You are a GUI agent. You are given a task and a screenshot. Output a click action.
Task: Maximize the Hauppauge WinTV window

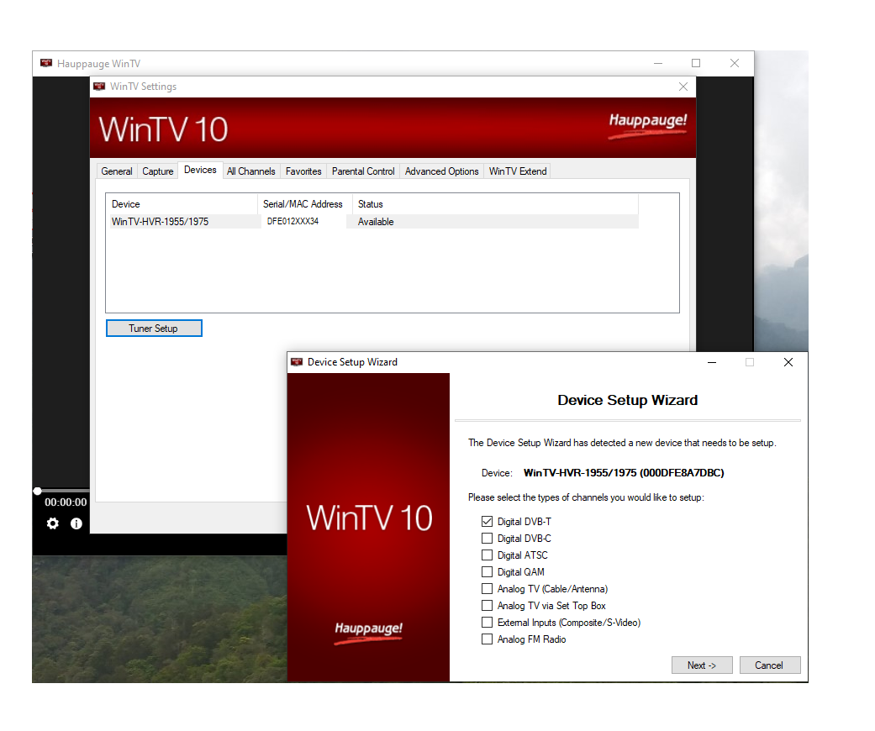click(x=695, y=64)
